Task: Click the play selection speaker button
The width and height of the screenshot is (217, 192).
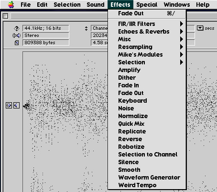Action: tap(9, 106)
